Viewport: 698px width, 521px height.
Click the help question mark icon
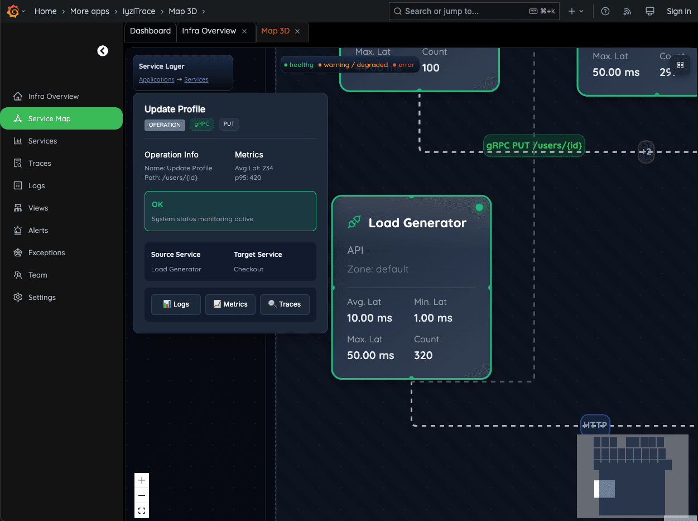tap(605, 11)
